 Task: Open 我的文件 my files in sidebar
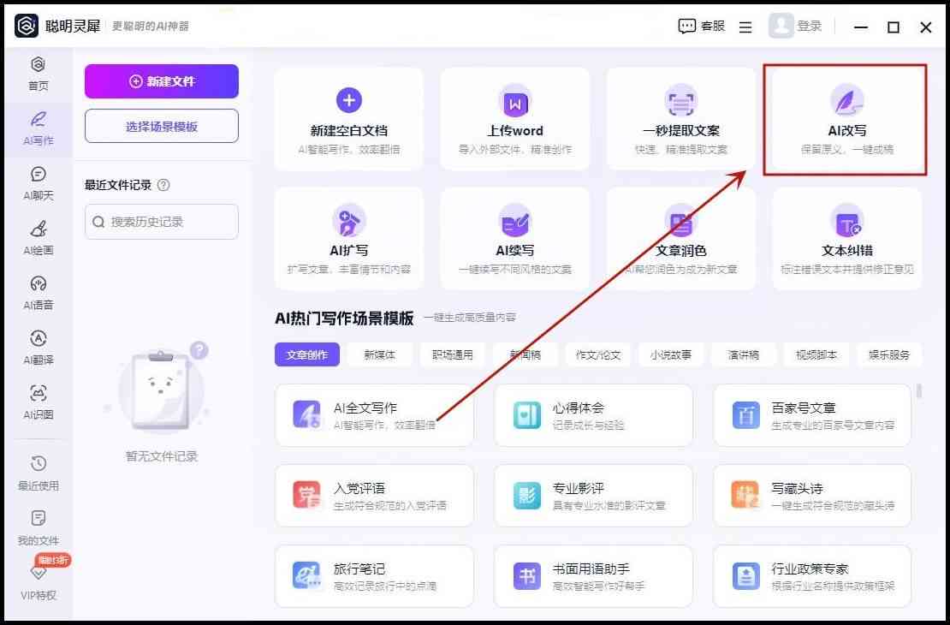[39, 528]
